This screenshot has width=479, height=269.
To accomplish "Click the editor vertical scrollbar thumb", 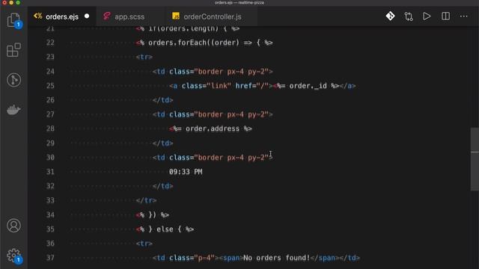I will click(x=475, y=159).
